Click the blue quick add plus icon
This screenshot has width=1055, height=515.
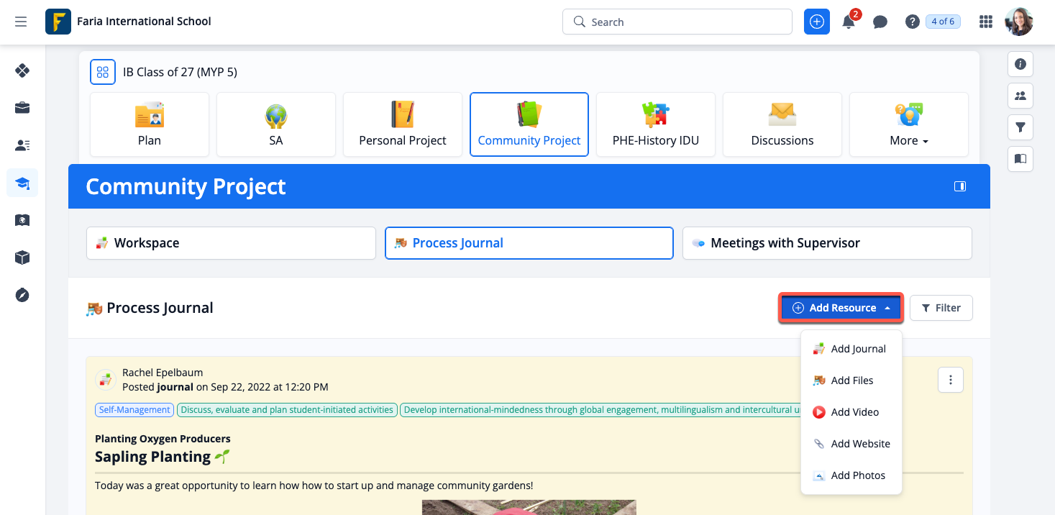coord(816,22)
